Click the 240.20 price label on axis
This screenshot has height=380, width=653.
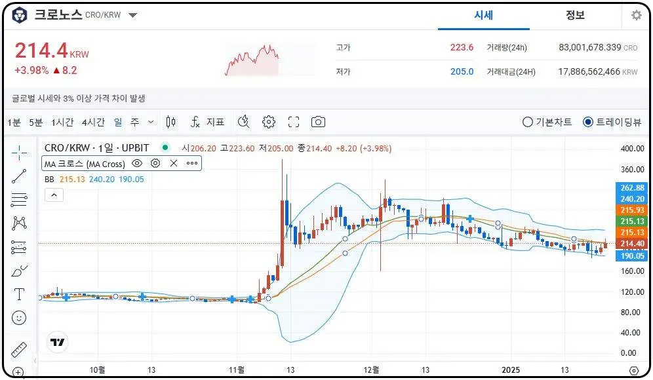point(631,200)
